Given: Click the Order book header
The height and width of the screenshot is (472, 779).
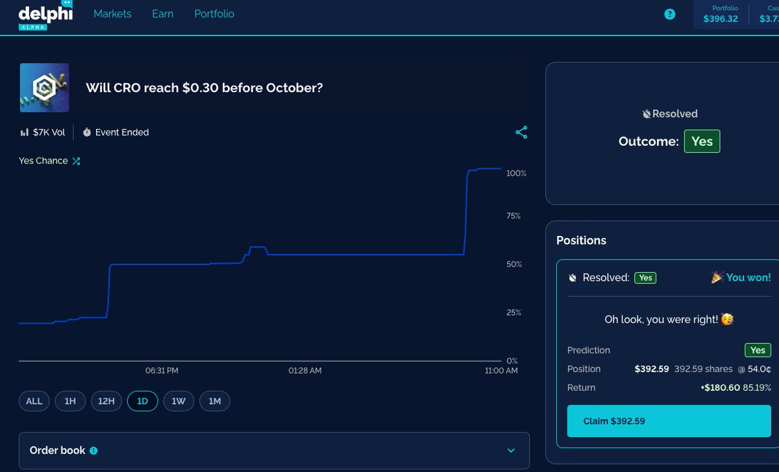Looking at the screenshot, I should click(x=274, y=451).
